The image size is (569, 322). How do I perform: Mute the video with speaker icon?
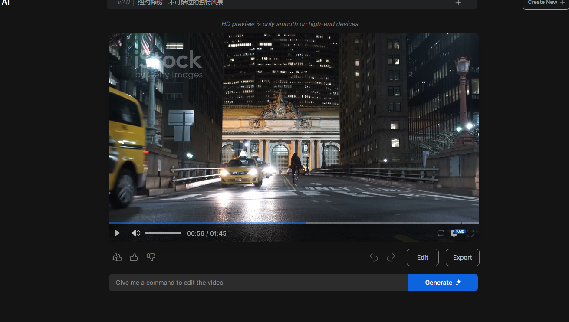coord(136,233)
